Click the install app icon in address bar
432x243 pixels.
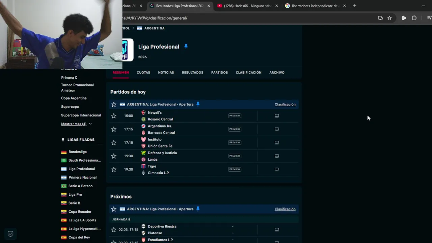click(x=380, y=18)
